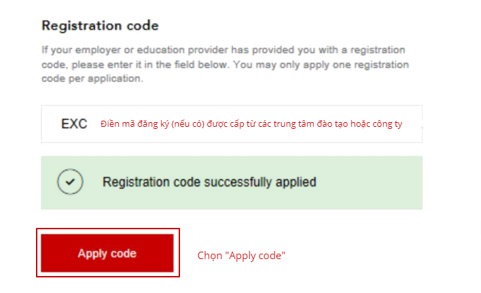This screenshot has height=293, width=481.
Task: Click the red Vietnamese hint starting 'Điền mã'
Action: [x=251, y=125]
